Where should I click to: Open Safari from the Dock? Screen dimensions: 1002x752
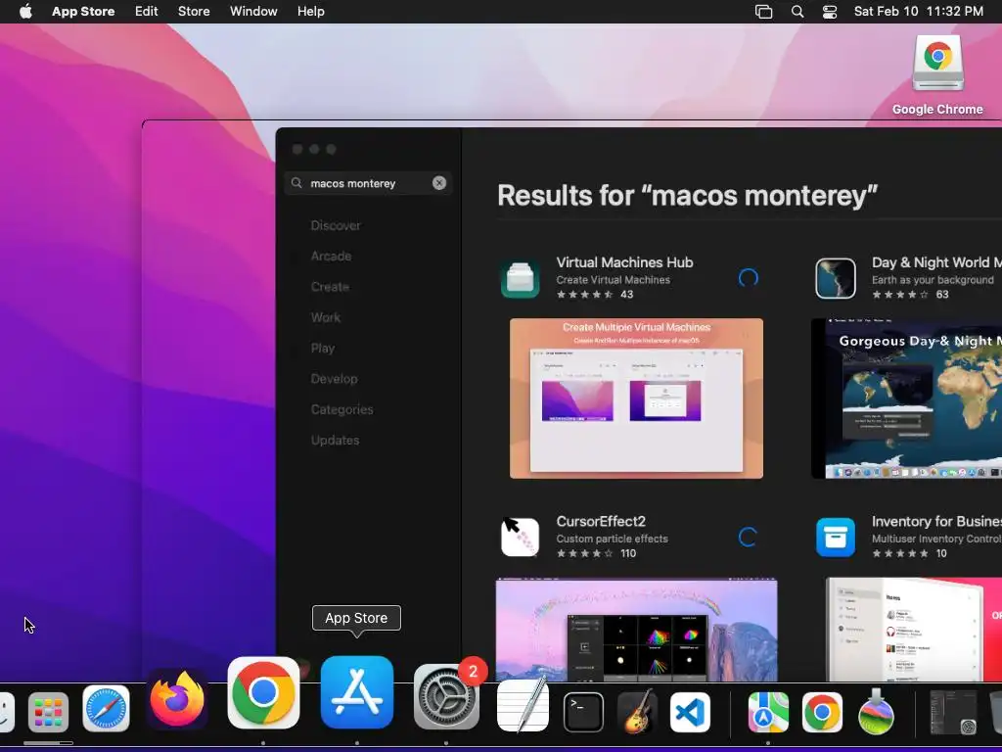(106, 709)
